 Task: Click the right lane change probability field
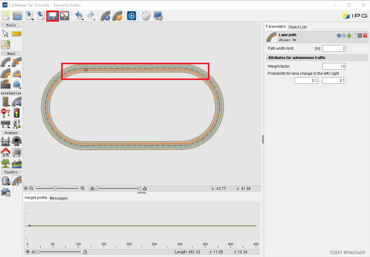point(334,81)
